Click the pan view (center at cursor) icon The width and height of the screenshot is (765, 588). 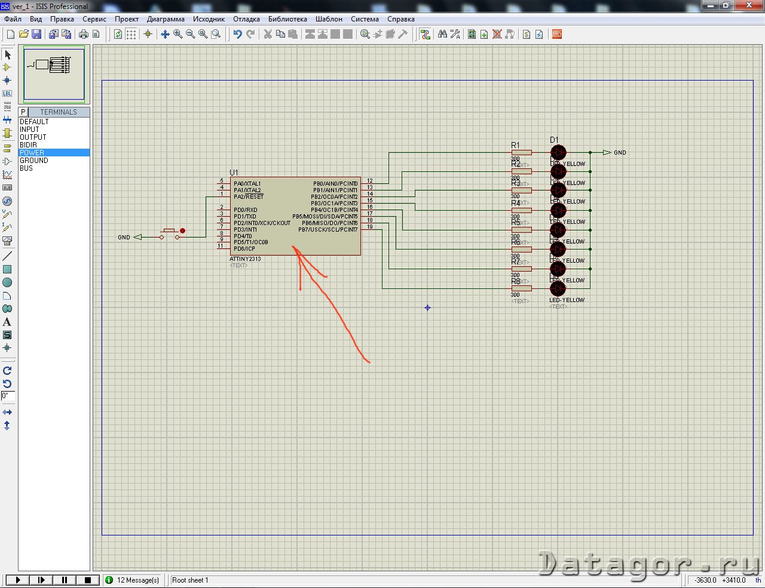click(x=165, y=35)
